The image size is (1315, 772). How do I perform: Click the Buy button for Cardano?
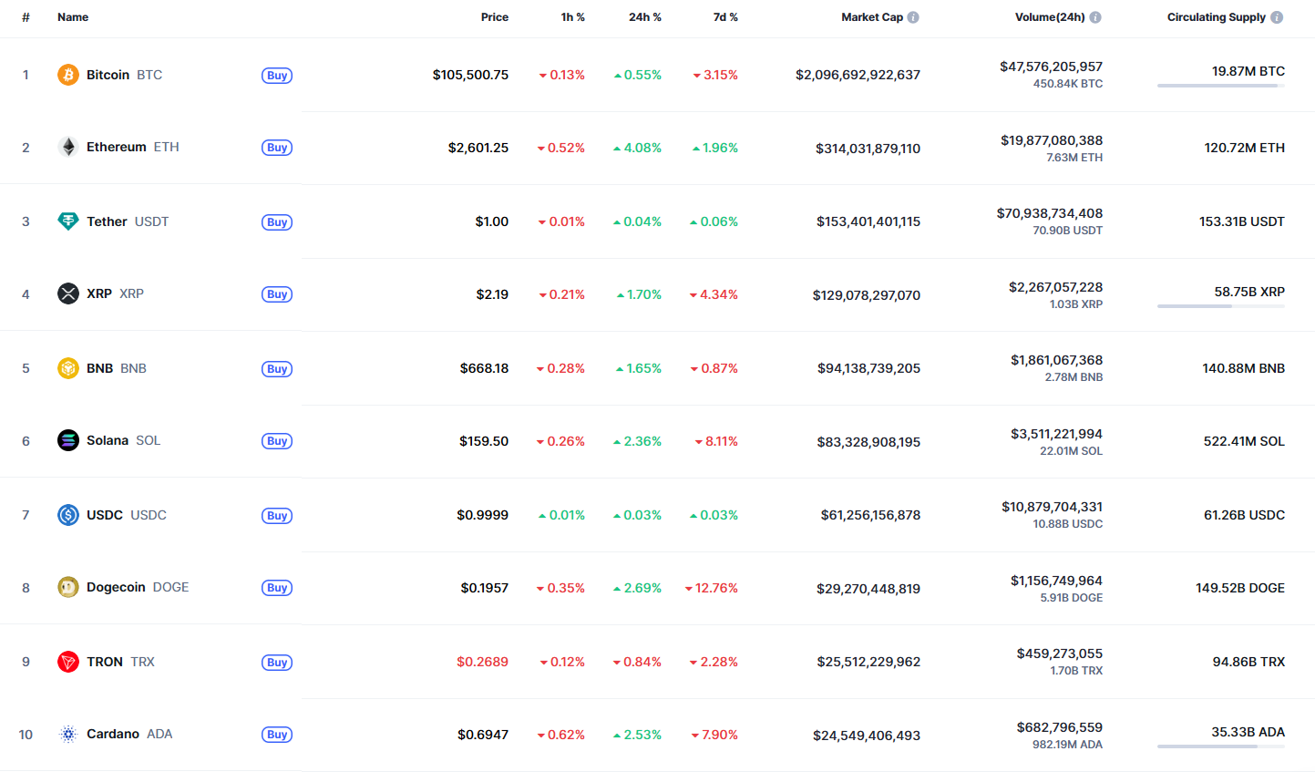pyautogui.click(x=277, y=735)
